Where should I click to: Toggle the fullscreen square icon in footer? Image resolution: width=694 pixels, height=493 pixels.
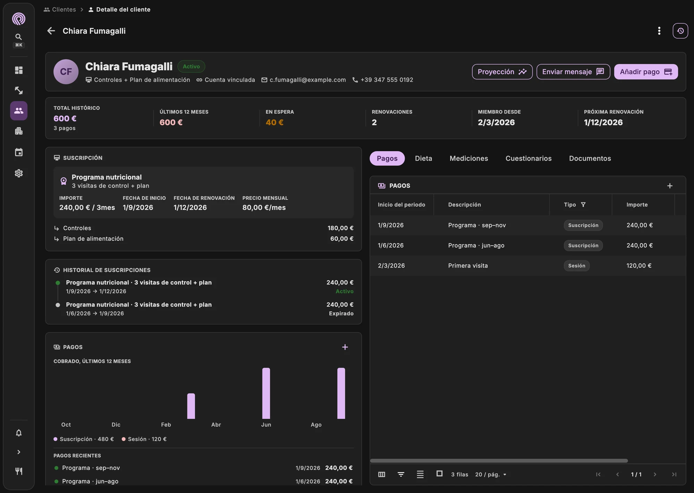pyautogui.click(x=439, y=474)
